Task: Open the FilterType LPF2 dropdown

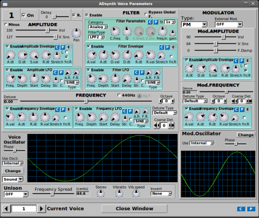Action: 96,37
